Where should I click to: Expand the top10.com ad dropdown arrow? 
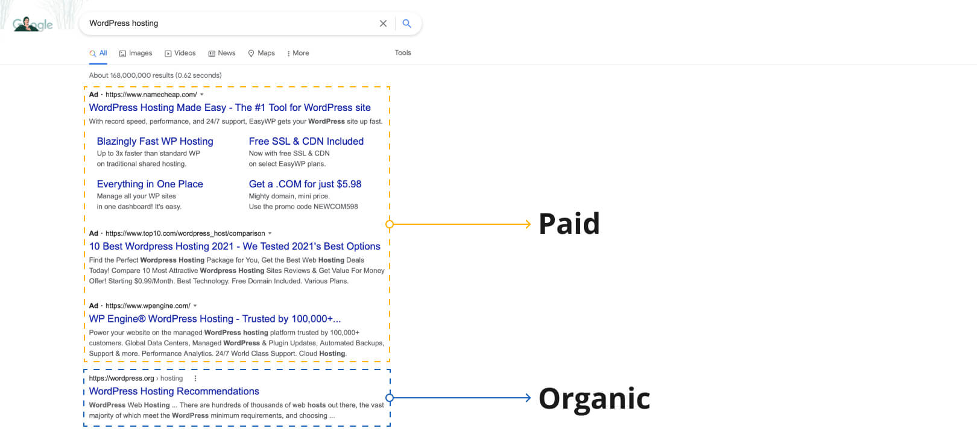(270, 233)
